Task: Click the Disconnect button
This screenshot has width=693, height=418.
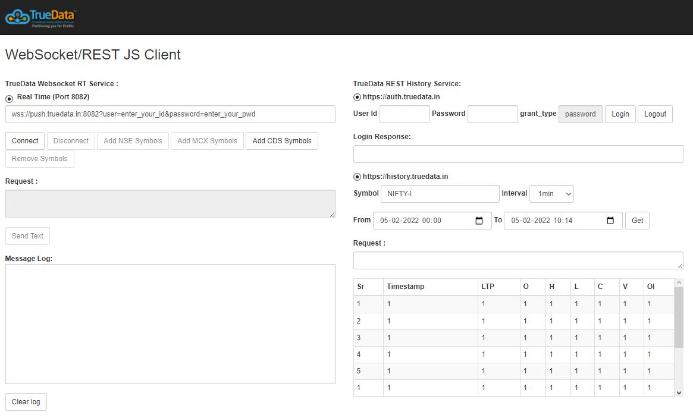Action: [71, 141]
